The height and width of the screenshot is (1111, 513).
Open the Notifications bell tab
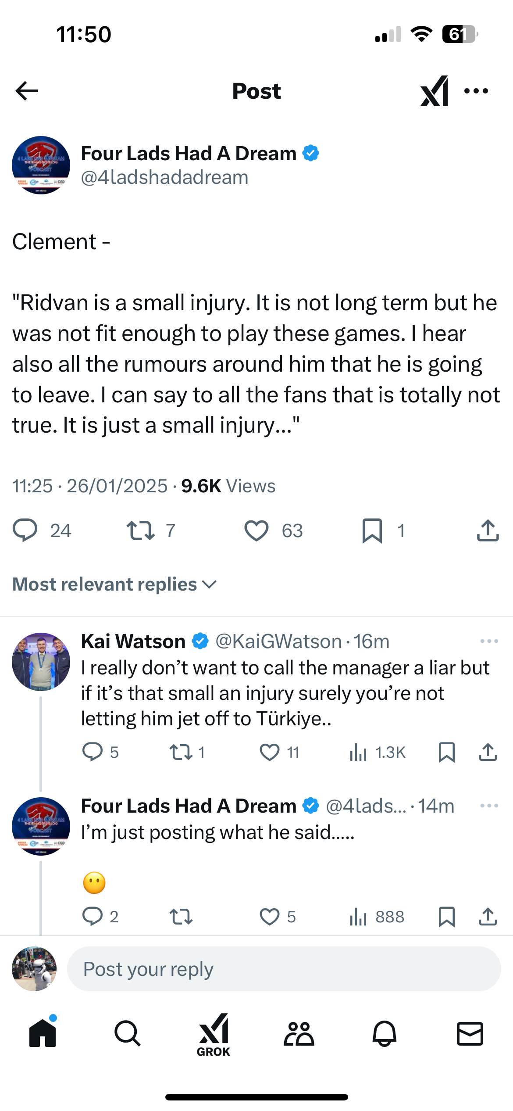(385, 1033)
